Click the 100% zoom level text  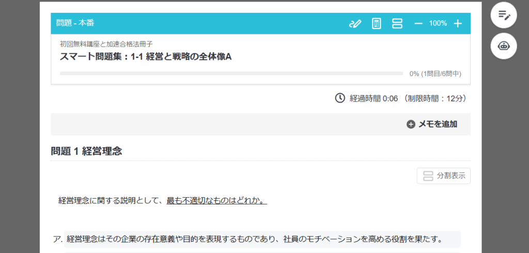pos(438,23)
